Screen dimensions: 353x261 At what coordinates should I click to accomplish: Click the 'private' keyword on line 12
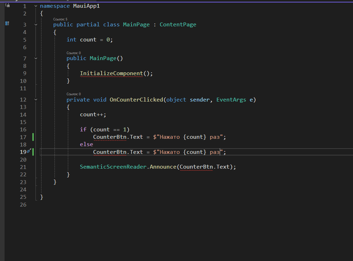[x=78, y=100]
